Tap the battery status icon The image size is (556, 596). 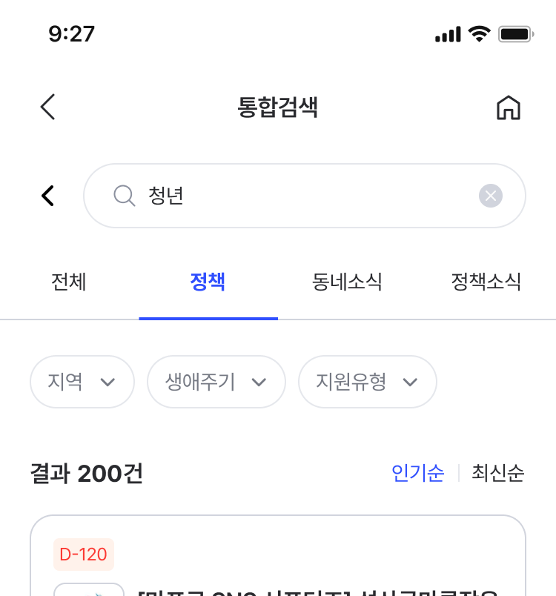tap(516, 34)
